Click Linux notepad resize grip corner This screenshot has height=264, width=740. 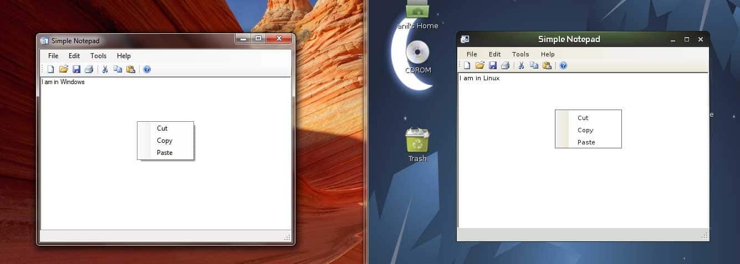(705, 236)
